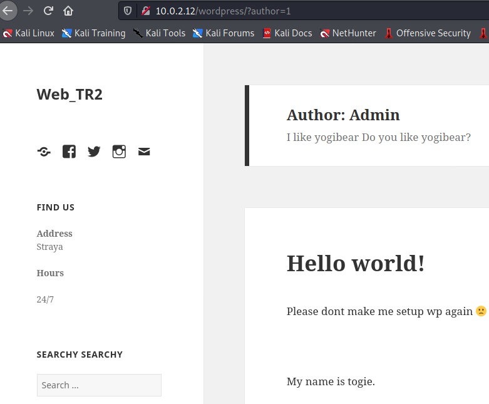Open the Instagram social icon
Screen dimensions: 489x404
(x=119, y=152)
